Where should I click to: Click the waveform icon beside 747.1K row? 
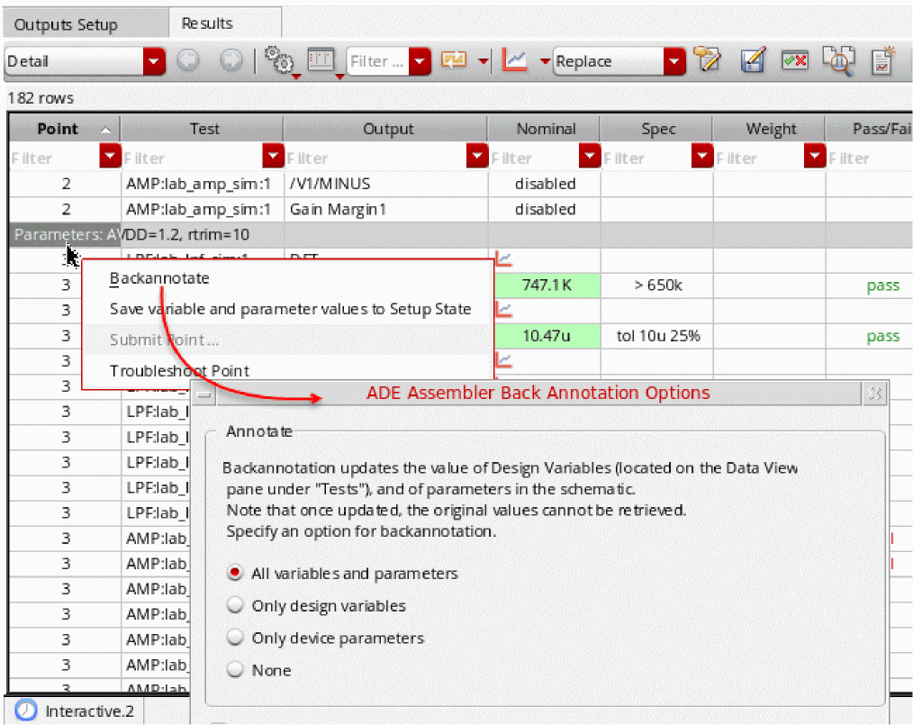504,260
